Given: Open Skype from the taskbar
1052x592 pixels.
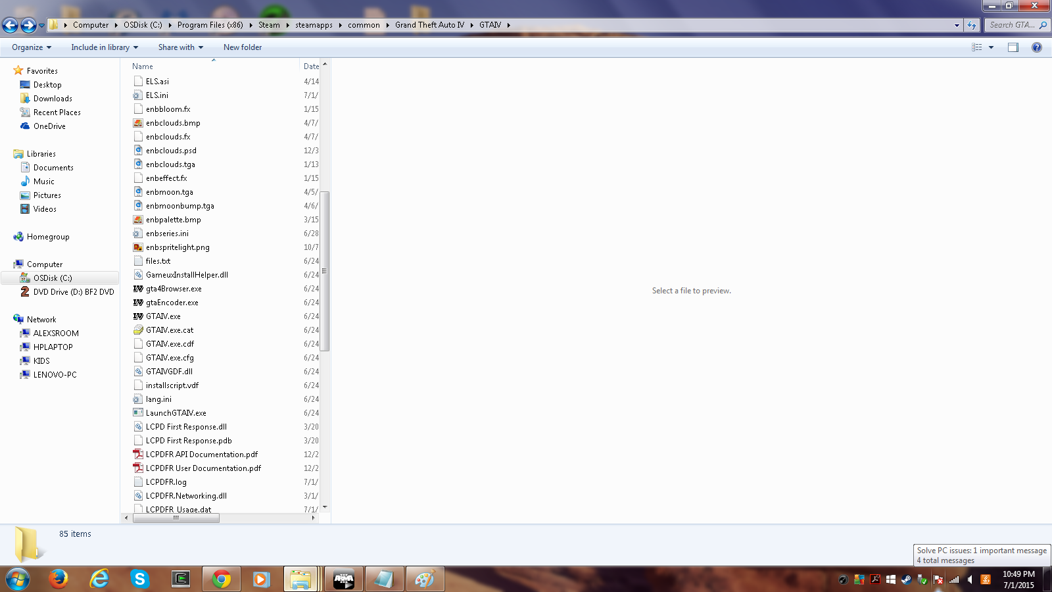Looking at the screenshot, I should pyautogui.click(x=140, y=580).
